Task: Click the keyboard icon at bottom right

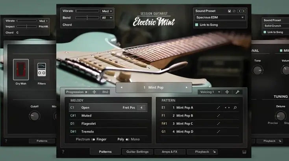Action: (244, 152)
